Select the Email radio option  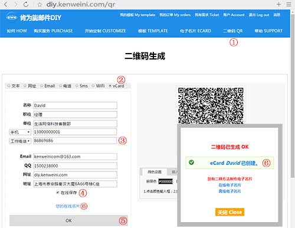tap(41, 86)
